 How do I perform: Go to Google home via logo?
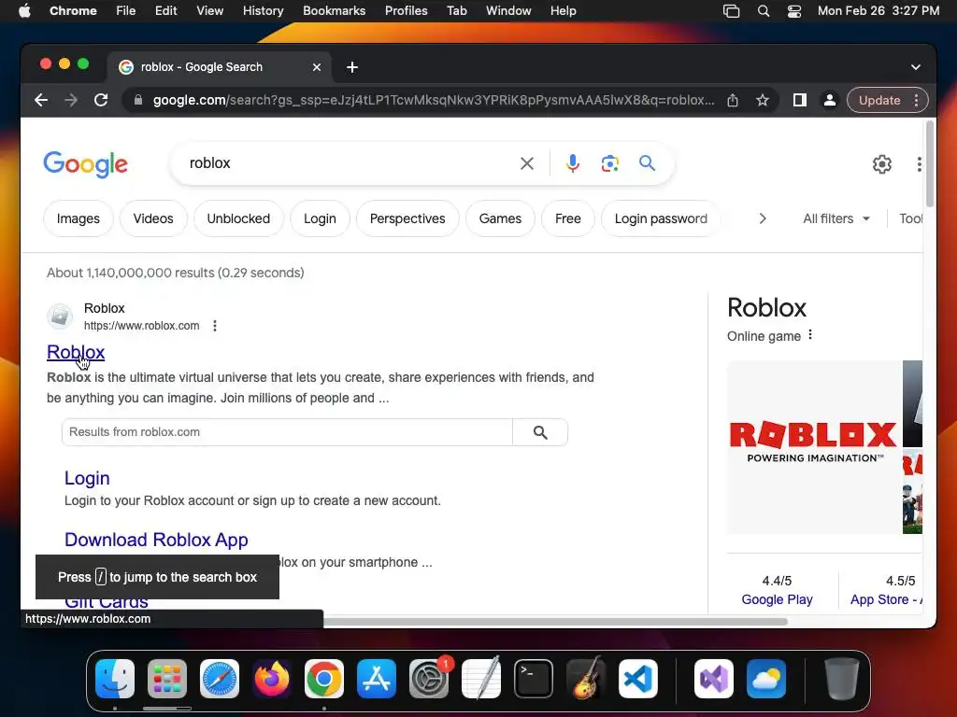point(85,163)
